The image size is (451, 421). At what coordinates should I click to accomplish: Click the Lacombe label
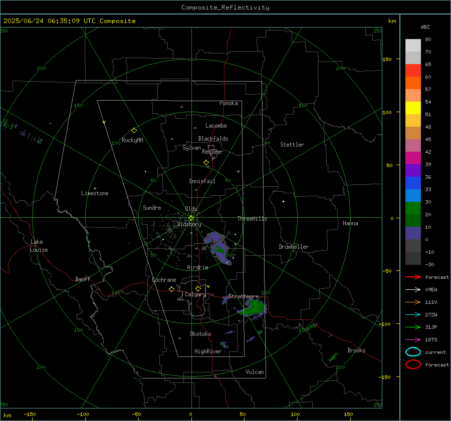pyautogui.click(x=216, y=126)
